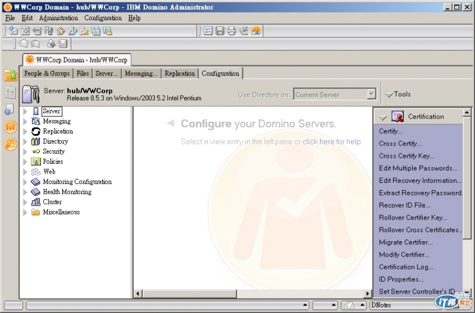Open Certification Log... tool

point(406,267)
